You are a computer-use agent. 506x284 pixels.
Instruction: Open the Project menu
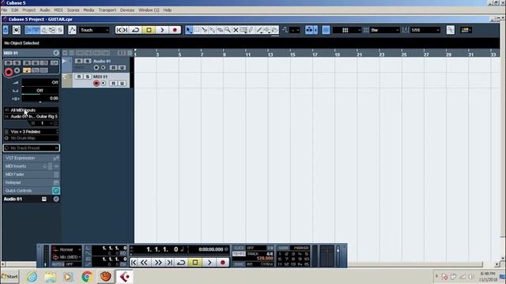28,10
